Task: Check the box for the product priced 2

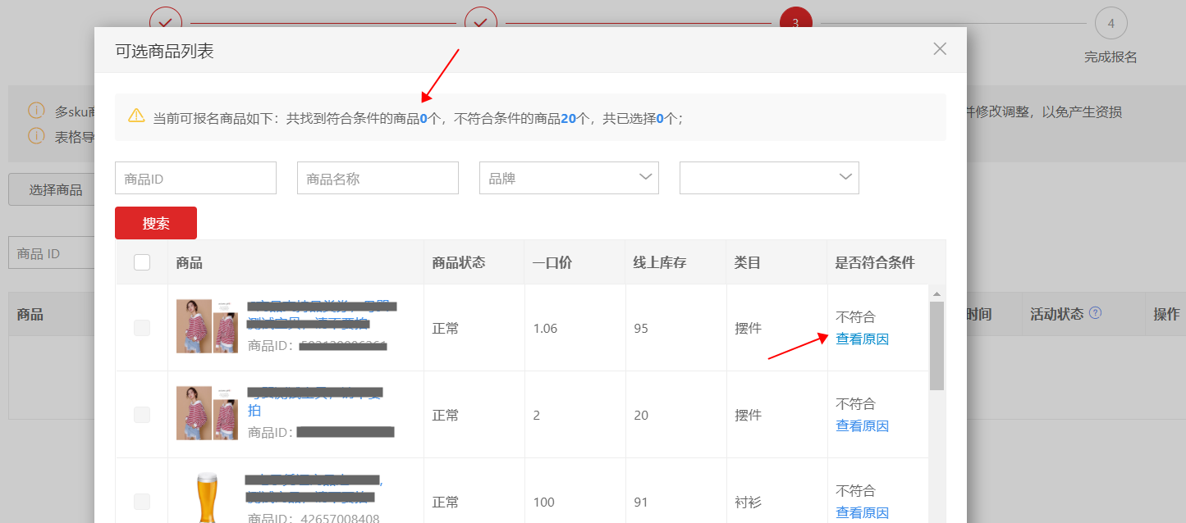Action: pos(142,415)
